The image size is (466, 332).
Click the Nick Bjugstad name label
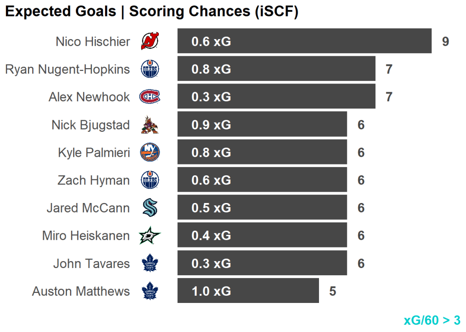click(x=91, y=125)
